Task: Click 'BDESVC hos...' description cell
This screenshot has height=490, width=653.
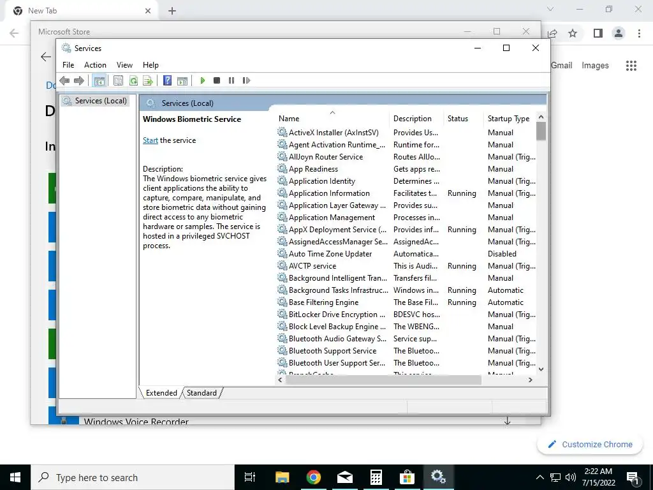Action: [x=416, y=314]
